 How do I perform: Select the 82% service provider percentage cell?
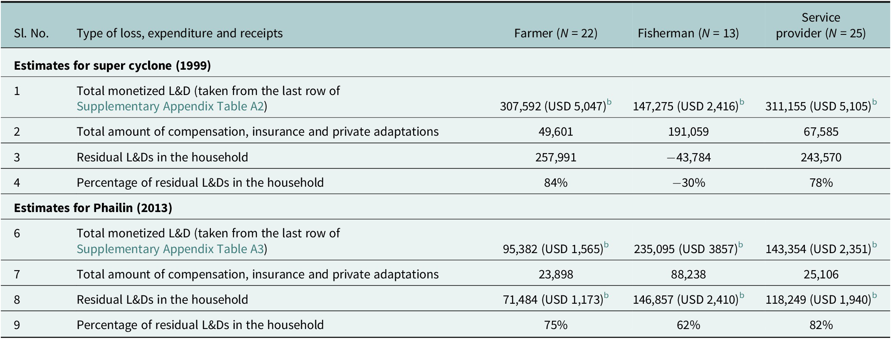point(821,325)
